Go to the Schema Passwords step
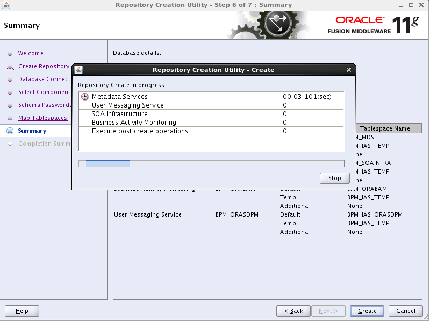 click(x=45, y=105)
